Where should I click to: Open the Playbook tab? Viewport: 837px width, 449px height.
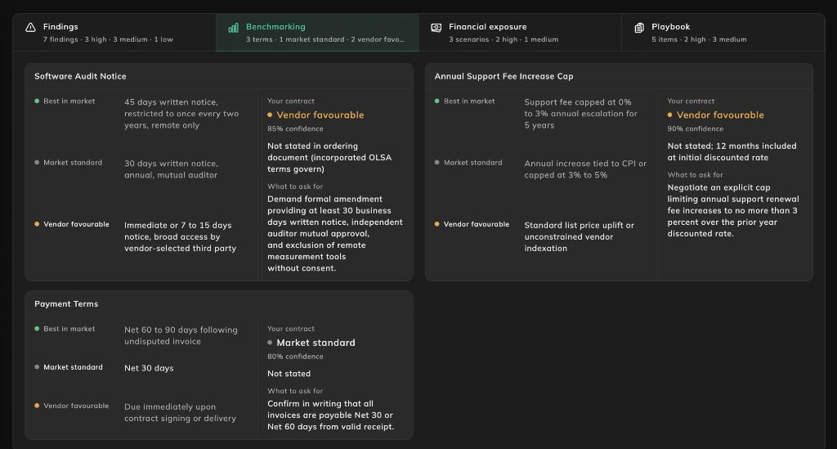pos(723,33)
